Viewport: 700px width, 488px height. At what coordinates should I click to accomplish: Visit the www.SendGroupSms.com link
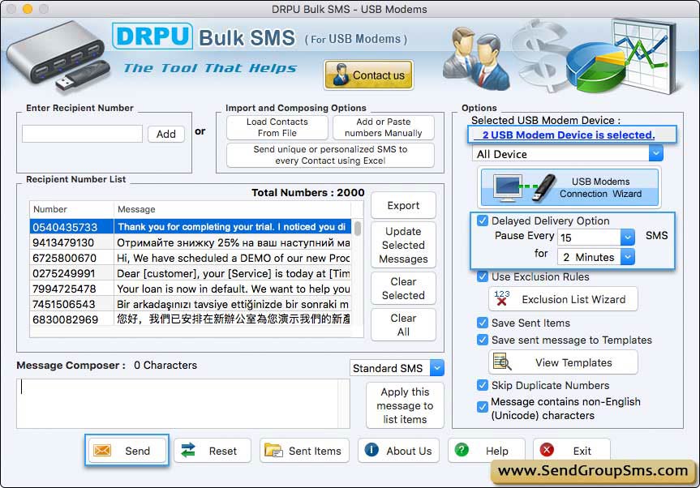[593, 471]
